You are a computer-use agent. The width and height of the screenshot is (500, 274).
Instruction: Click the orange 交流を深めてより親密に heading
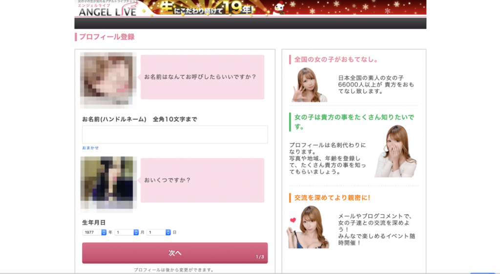(x=332, y=198)
